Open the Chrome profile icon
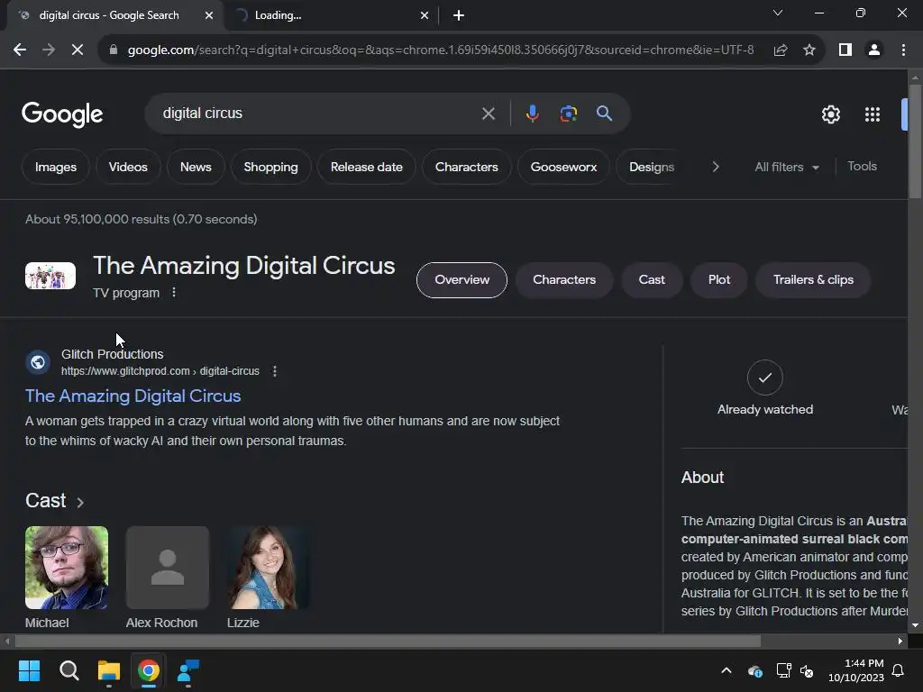Viewport: 923px width, 692px height. (874, 50)
